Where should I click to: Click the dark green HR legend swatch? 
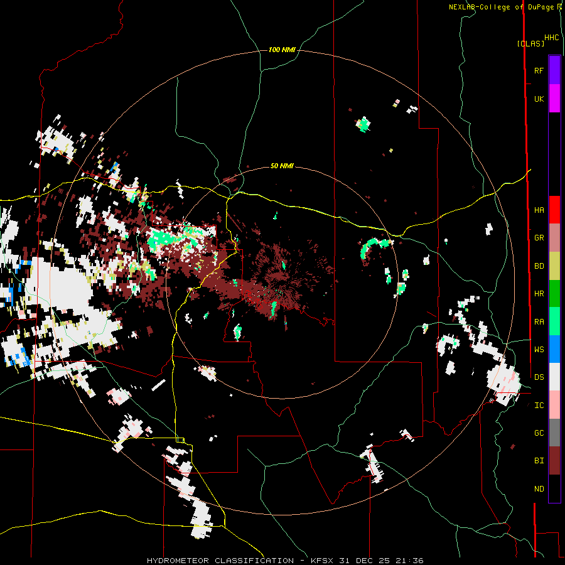[554, 294]
